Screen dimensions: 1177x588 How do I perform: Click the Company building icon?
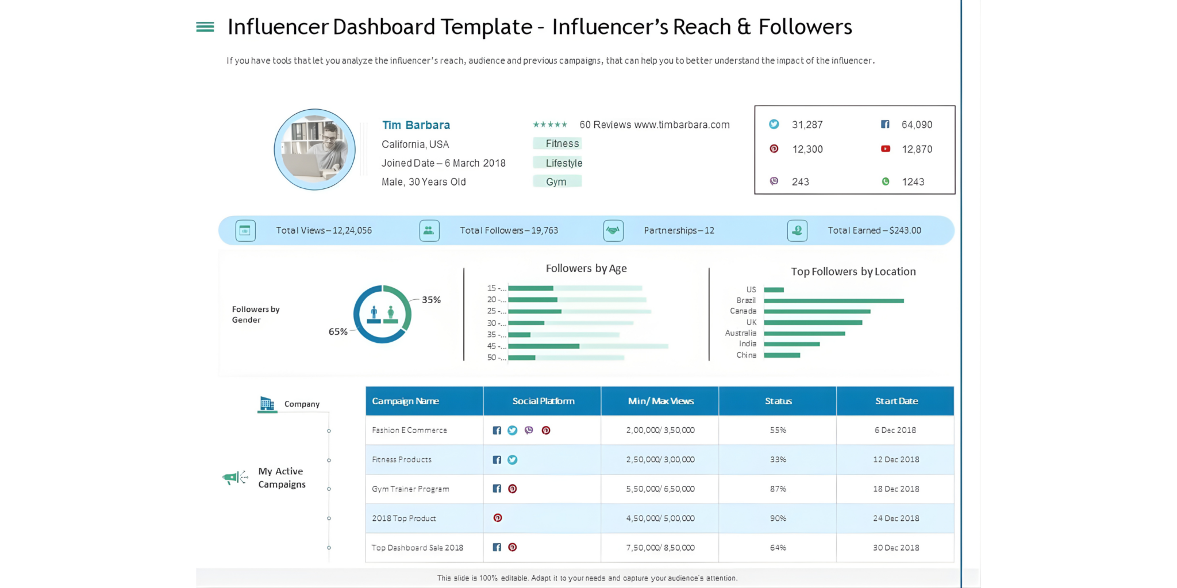coord(266,403)
